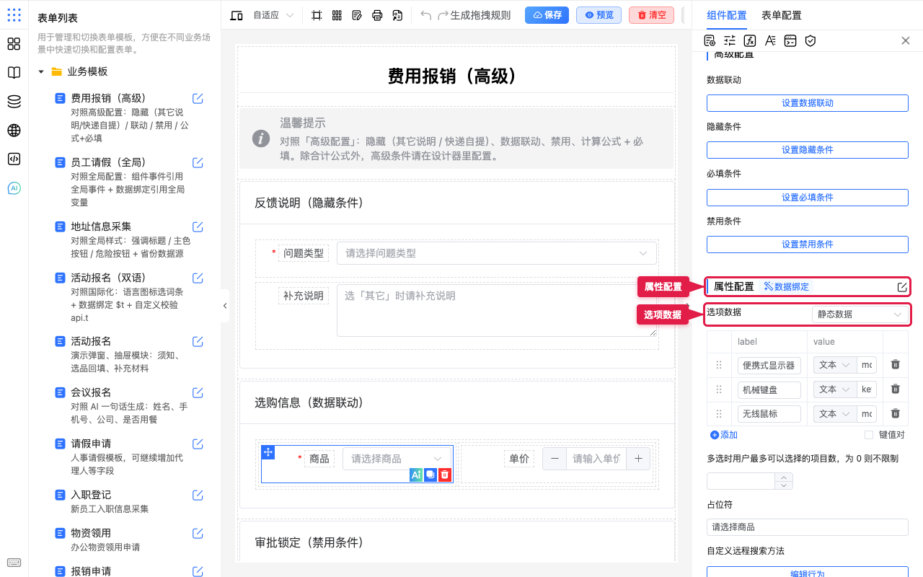Open the book icon in left sidebar

[14, 73]
